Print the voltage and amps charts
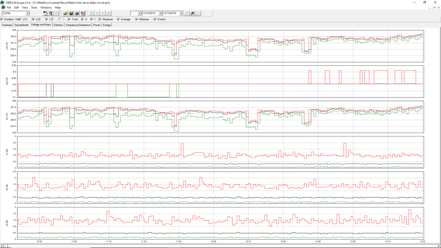 pyautogui.click(x=77, y=13)
